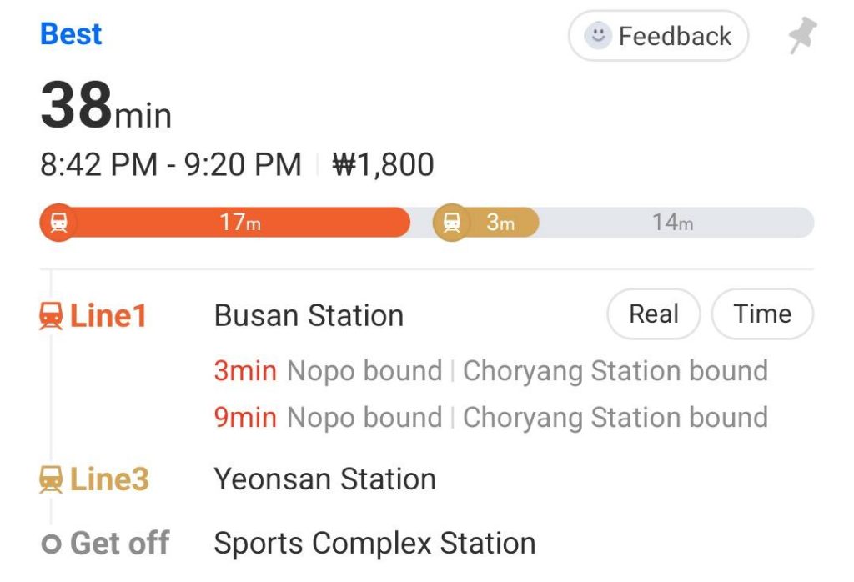This screenshot has width=854, height=582.
Task: Select the 9min Nopo bound arrival
Action: pyautogui.click(x=327, y=418)
